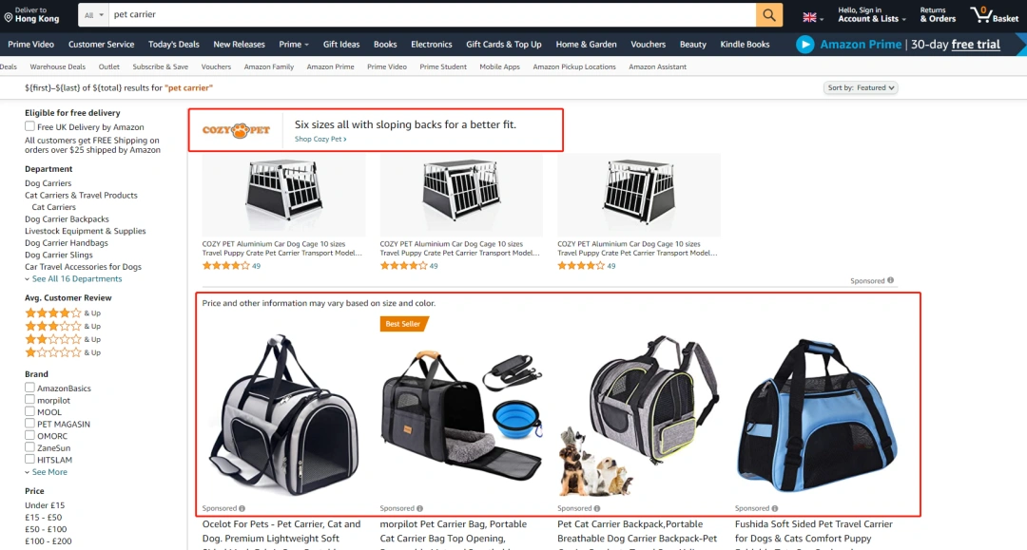Click the Sponsored info icon under Ocelot carrier

click(x=242, y=508)
